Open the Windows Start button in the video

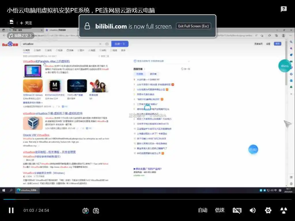(4, 190)
